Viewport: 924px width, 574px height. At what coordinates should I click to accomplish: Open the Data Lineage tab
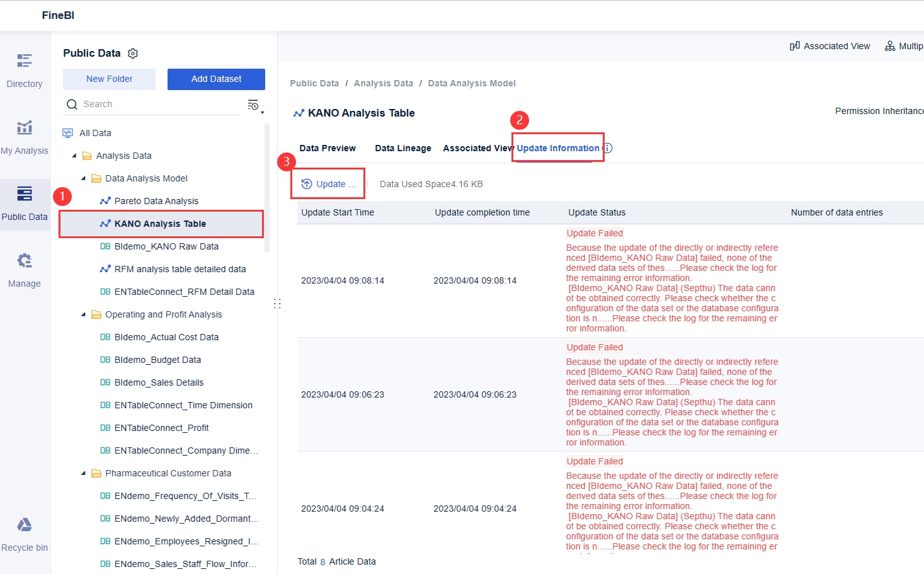tap(402, 147)
